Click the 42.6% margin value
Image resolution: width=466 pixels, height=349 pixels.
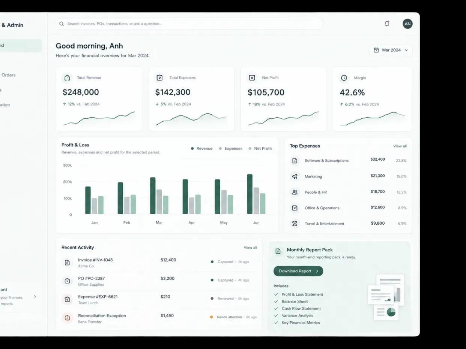(x=352, y=92)
